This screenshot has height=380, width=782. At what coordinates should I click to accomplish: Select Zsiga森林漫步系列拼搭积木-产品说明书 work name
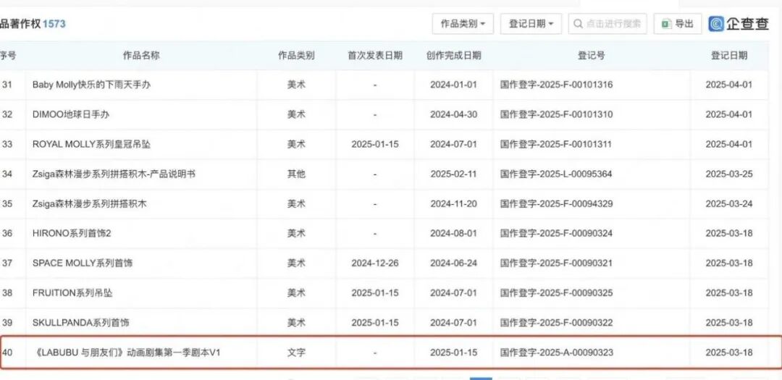click(114, 174)
